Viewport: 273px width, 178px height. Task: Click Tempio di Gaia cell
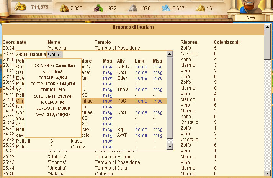111,168
